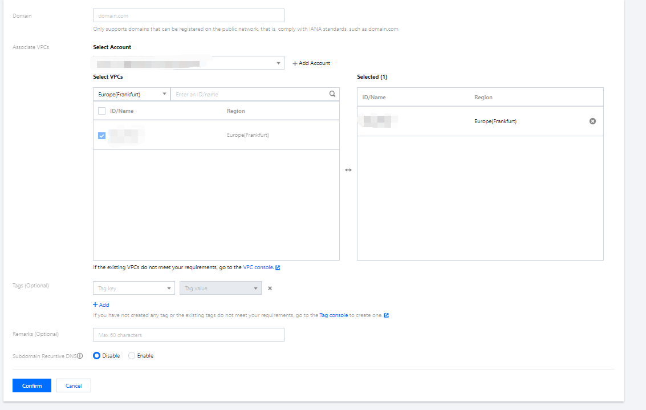Open the Europe(Frankfurt) region dropdown
646x410 pixels.
point(132,94)
